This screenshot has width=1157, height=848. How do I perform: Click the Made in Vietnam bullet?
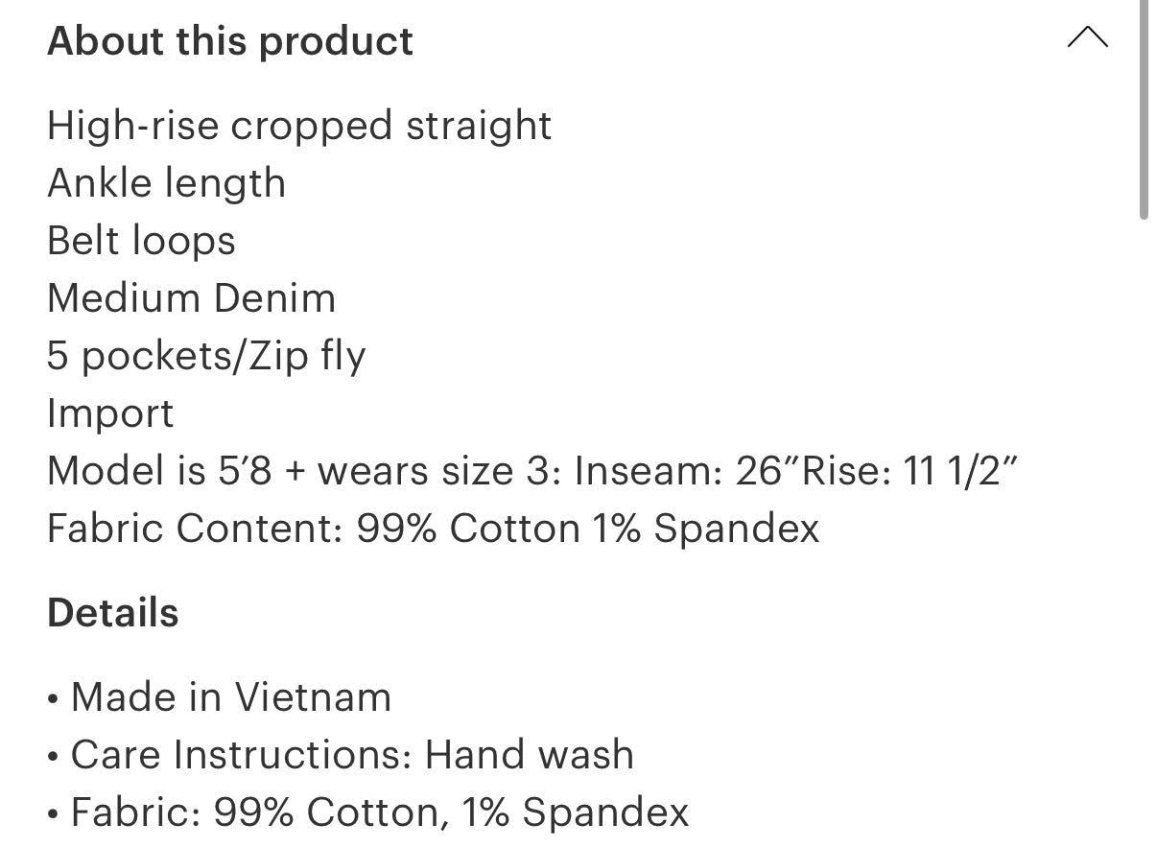pos(230,697)
